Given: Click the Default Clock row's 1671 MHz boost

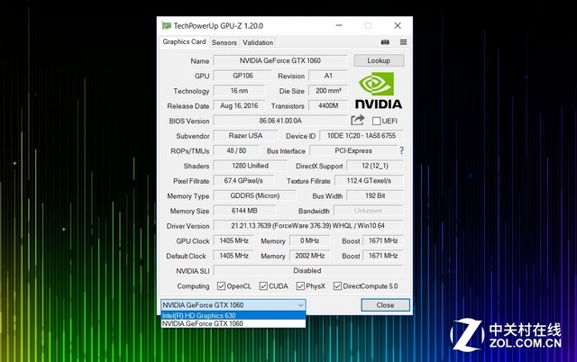Looking at the screenshot, I should (x=382, y=256).
